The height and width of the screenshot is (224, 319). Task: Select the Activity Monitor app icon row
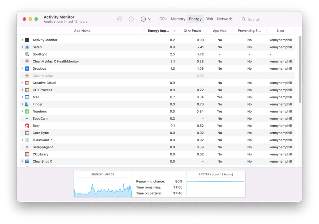click(27, 40)
